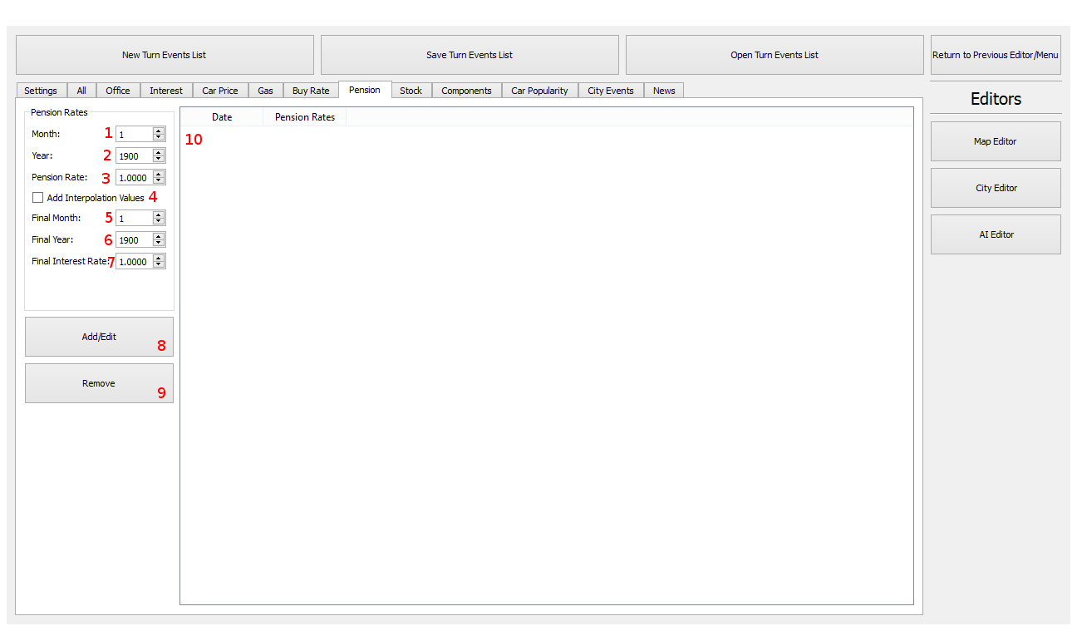The height and width of the screenshot is (631, 1077).
Task: Save Turn Events List
Action: pyautogui.click(x=470, y=55)
